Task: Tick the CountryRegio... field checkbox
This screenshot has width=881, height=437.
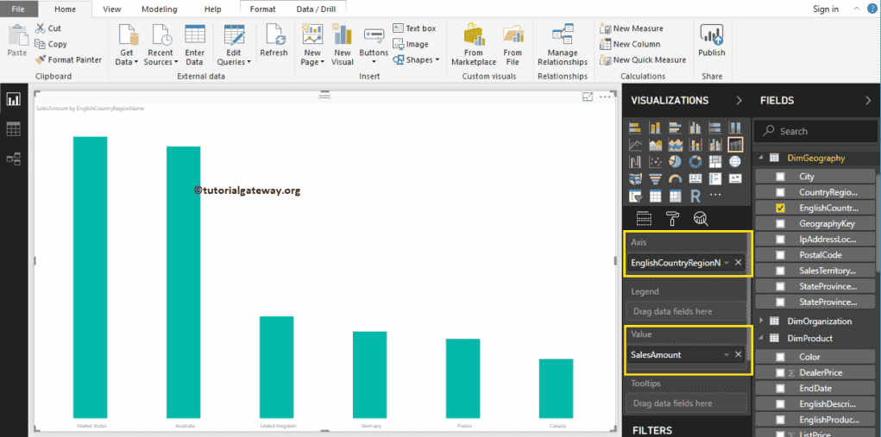Action: coord(780,192)
